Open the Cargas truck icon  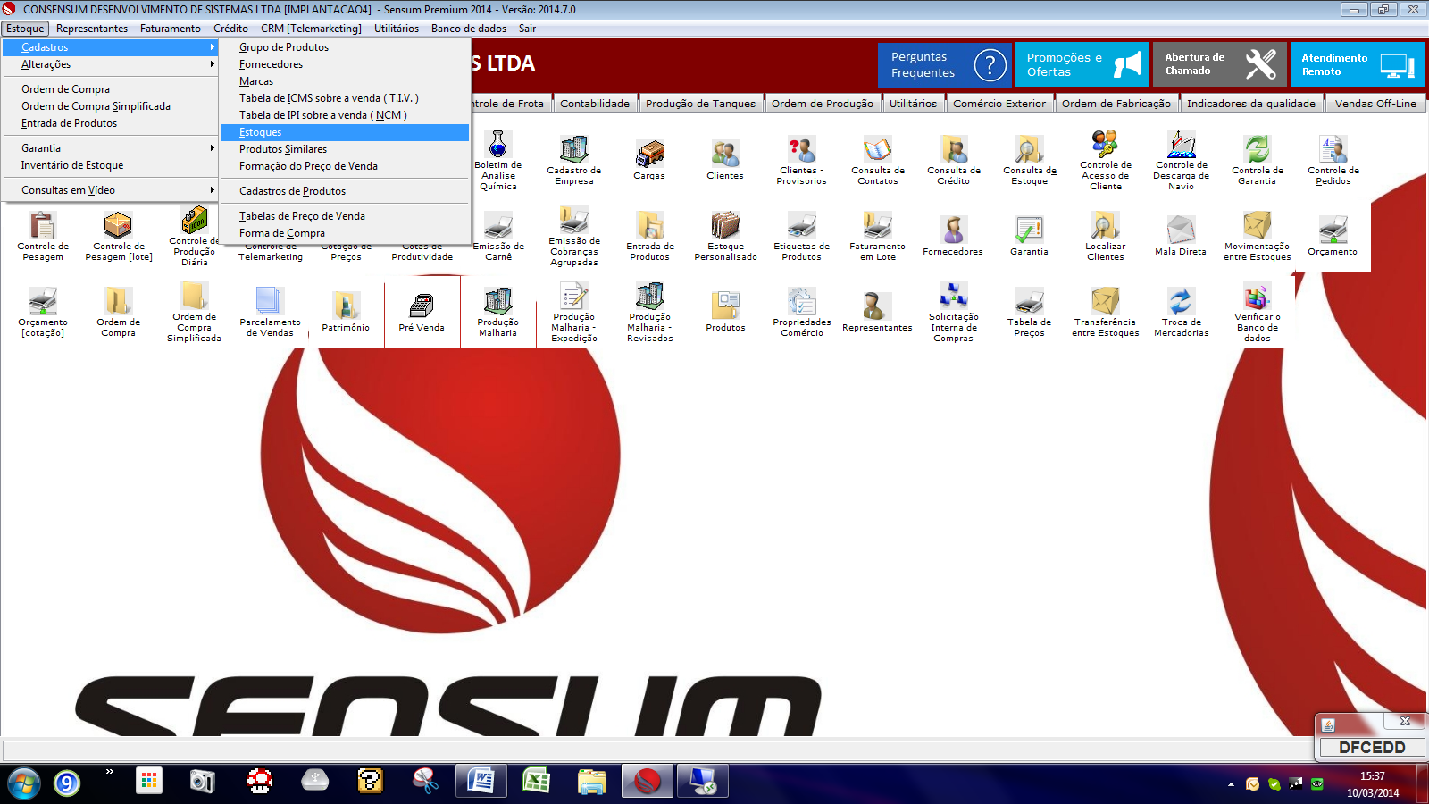pos(649,160)
